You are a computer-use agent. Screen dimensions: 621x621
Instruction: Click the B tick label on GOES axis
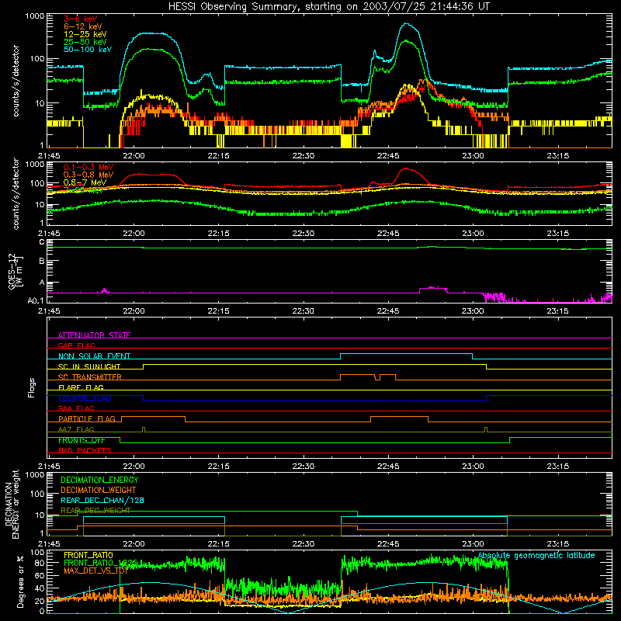[42, 262]
